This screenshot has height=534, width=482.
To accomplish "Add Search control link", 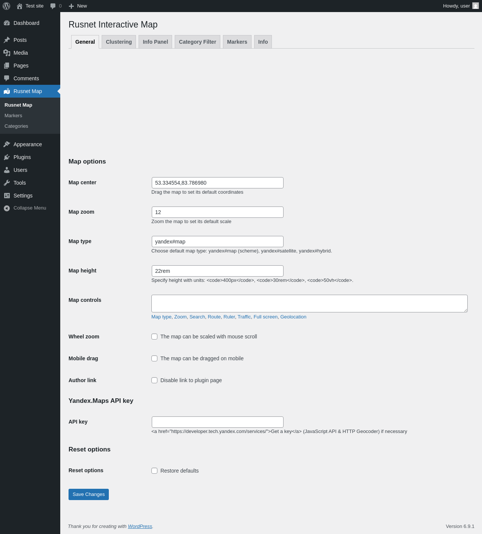I will click(197, 317).
